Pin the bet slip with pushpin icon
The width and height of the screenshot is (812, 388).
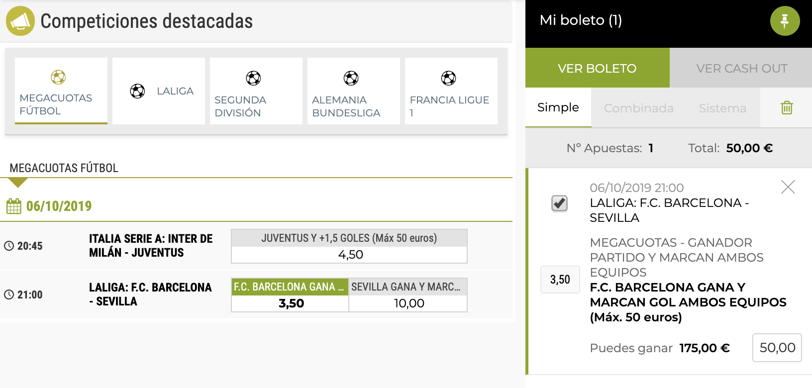[x=785, y=21]
